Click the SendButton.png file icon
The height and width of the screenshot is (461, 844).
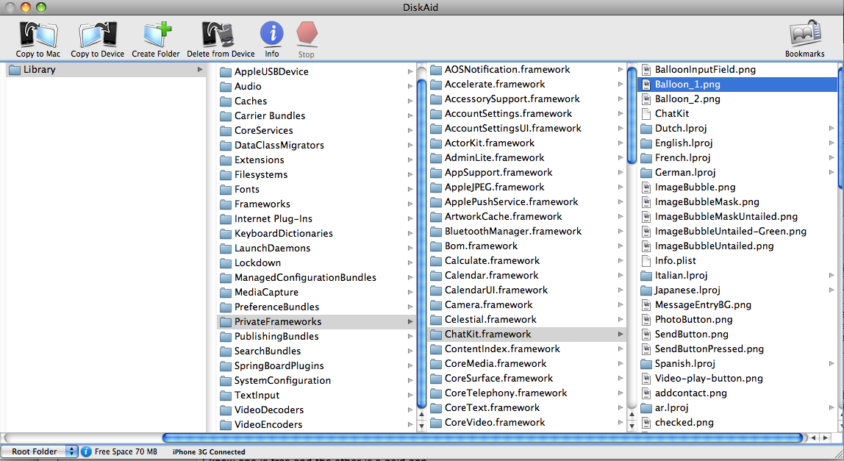(x=646, y=335)
